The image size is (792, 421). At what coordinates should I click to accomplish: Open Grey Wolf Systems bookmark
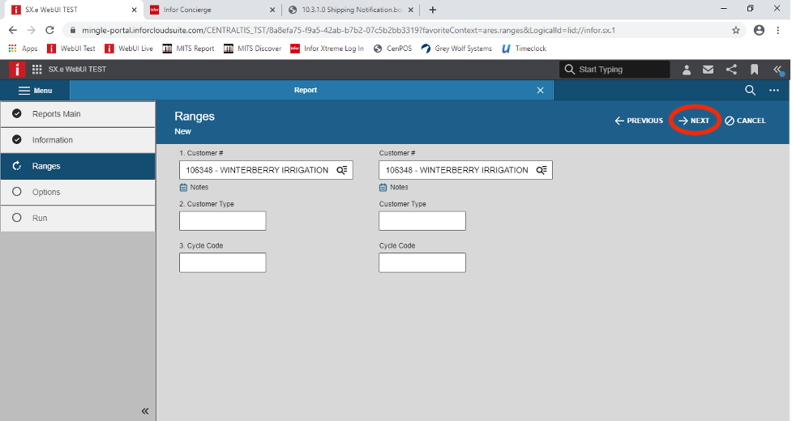coord(456,49)
